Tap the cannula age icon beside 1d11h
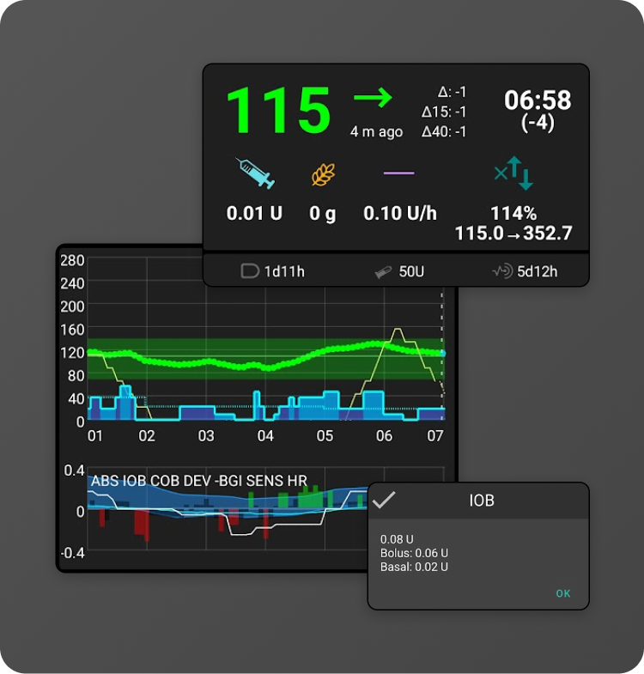Image resolution: width=644 pixels, height=674 pixels. 249,272
